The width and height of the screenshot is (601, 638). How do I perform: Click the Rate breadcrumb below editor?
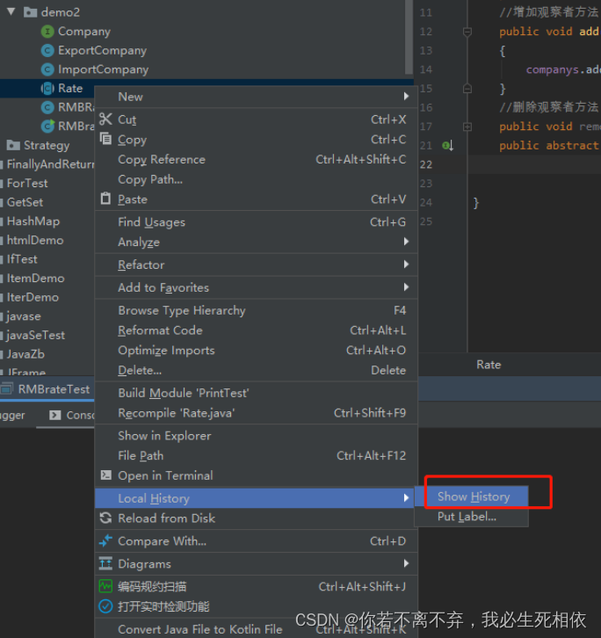489,365
